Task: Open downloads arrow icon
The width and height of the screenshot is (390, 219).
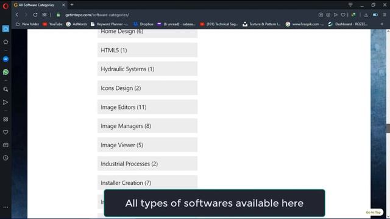Action: coord(366,15)
